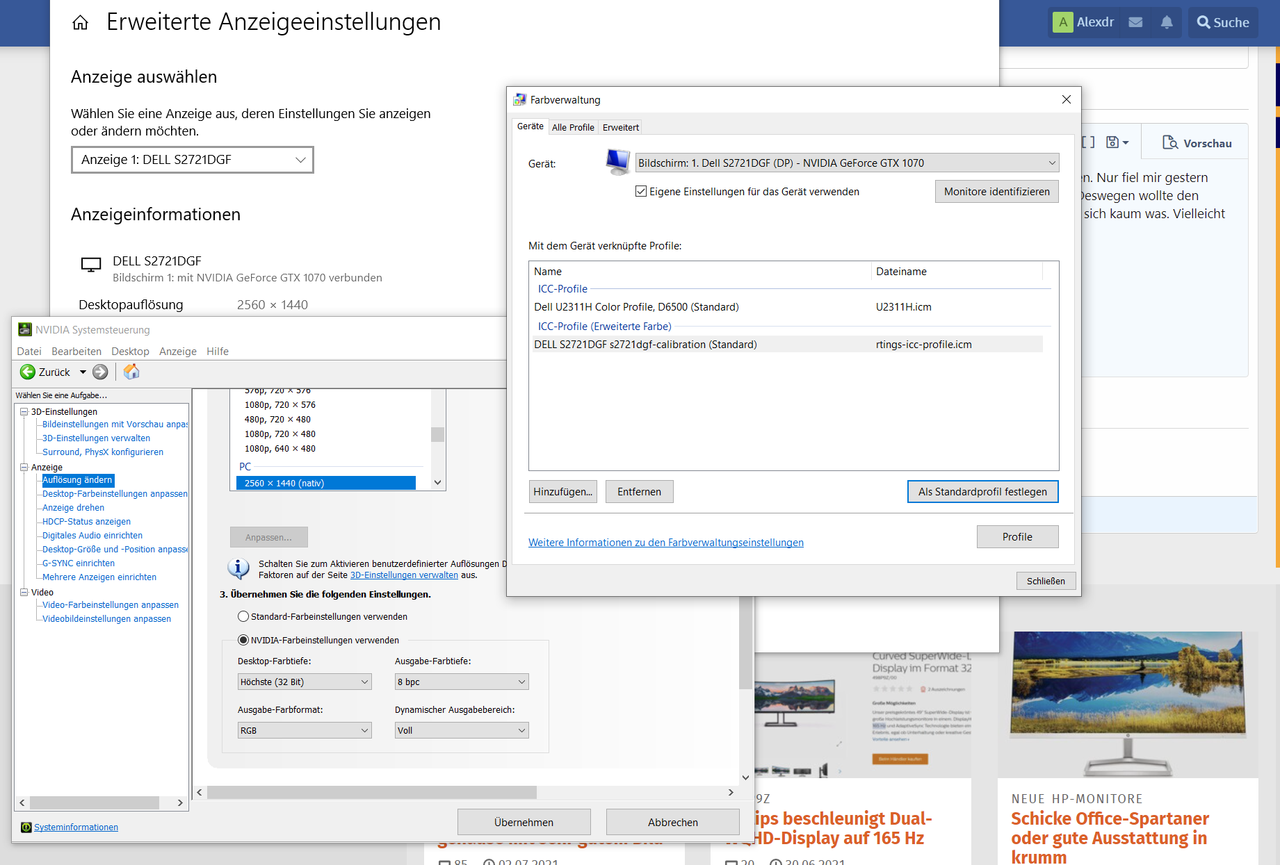1280x865 pixels.
Task: Collapse the Anzeige tree node
Action: click(x=24, y=467)
